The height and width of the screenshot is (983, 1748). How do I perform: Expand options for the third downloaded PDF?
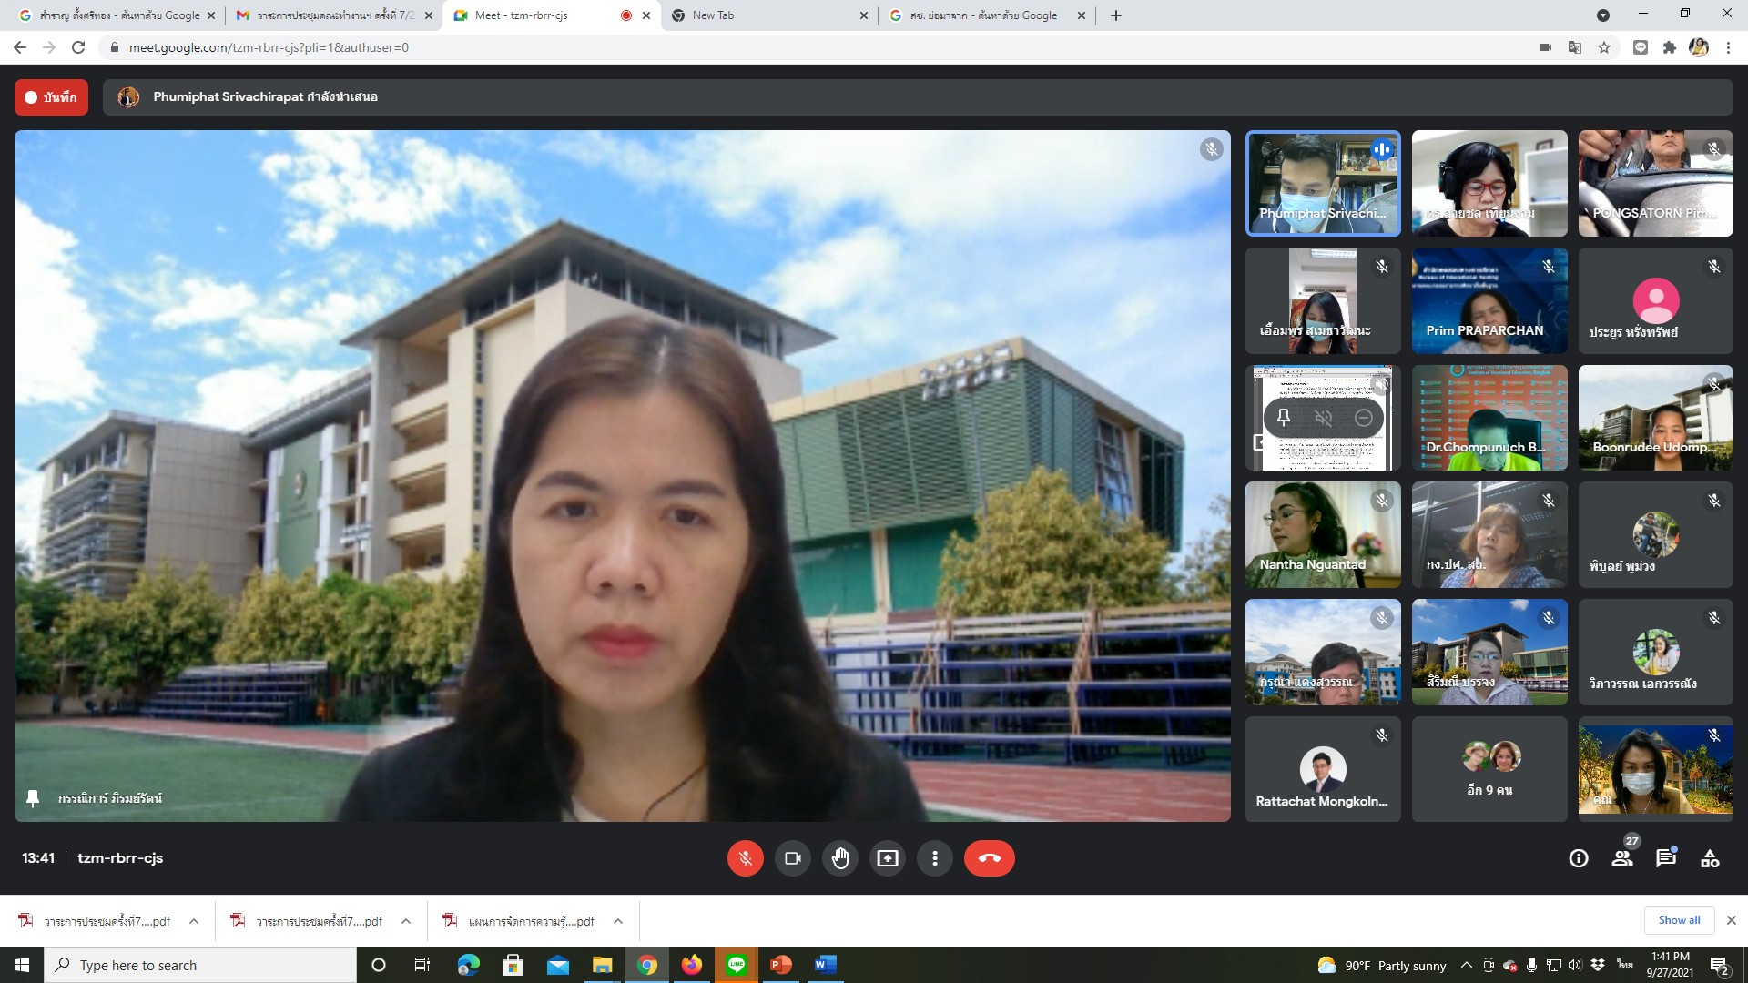[618, 921]
